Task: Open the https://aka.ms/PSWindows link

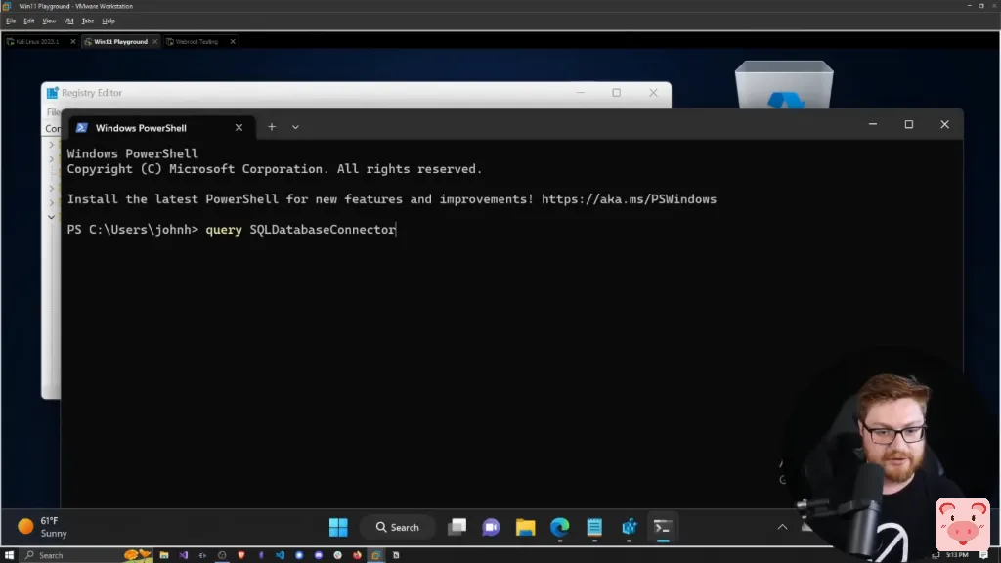Action: pos(629,199)
